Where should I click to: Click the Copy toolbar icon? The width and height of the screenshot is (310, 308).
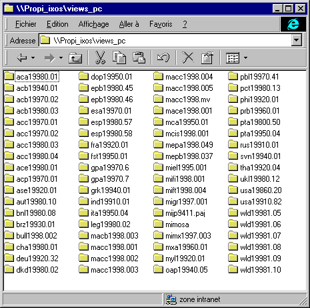click(x=119, y=57)
